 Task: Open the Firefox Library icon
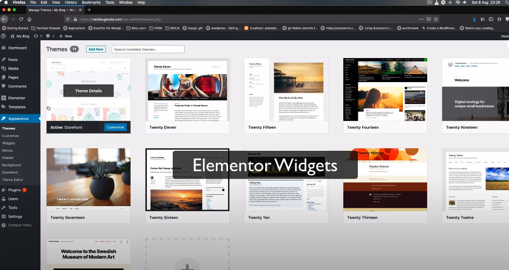click(x=483, y=19)
